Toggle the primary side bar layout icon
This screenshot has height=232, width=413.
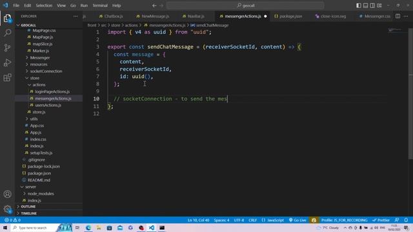point(359,6)
